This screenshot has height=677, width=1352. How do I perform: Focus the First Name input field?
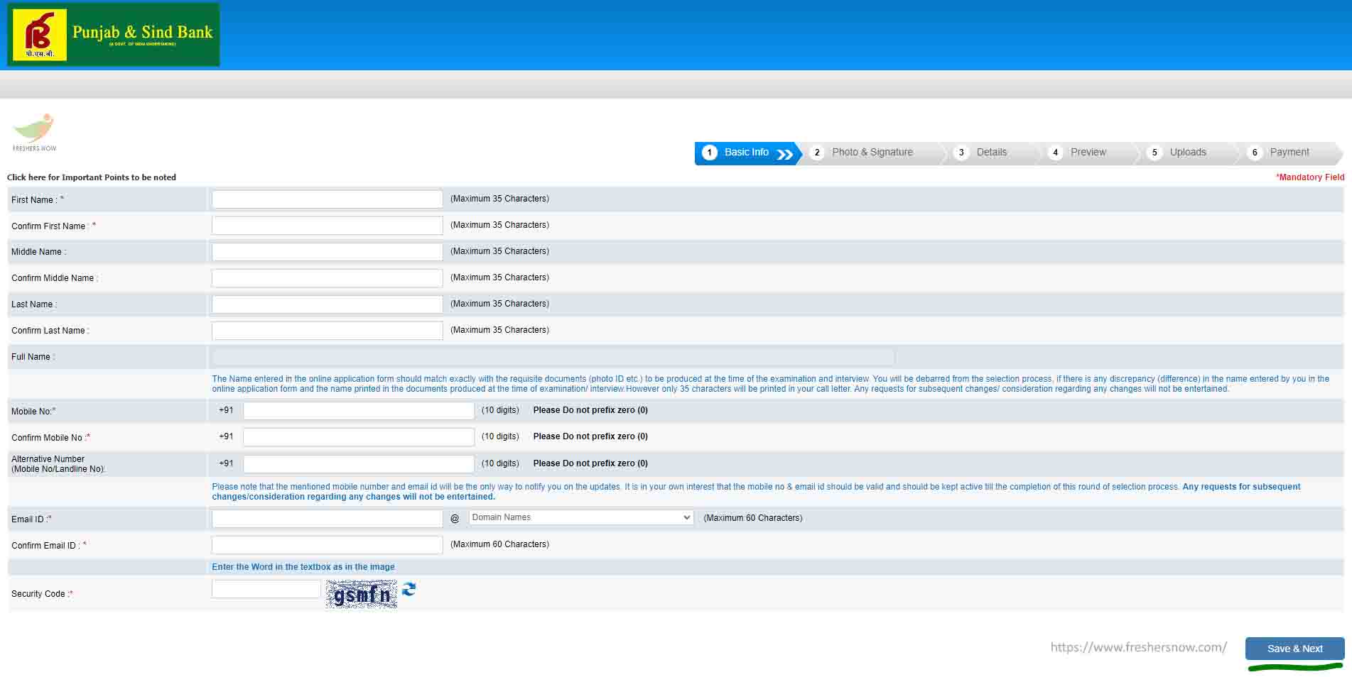click(327, 199)
